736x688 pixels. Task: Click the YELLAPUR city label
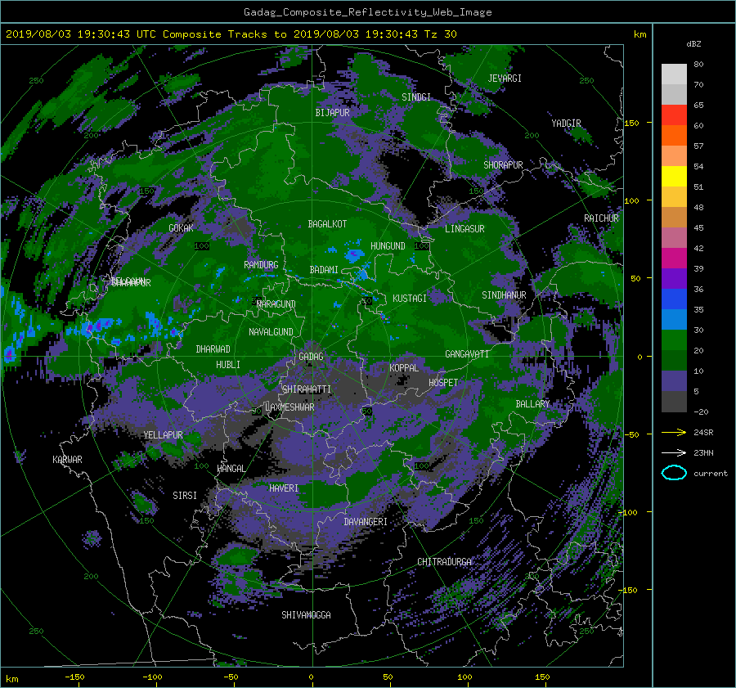coord(163,435)
